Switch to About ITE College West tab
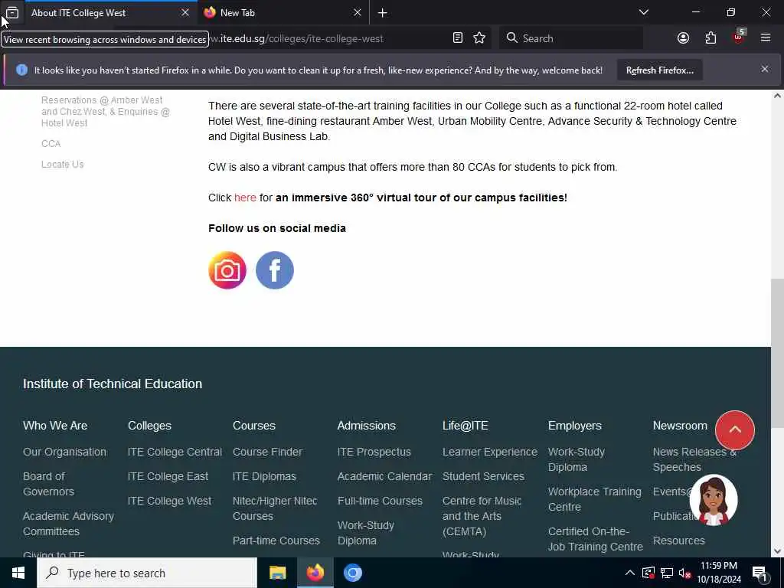 tap(103, 13)
